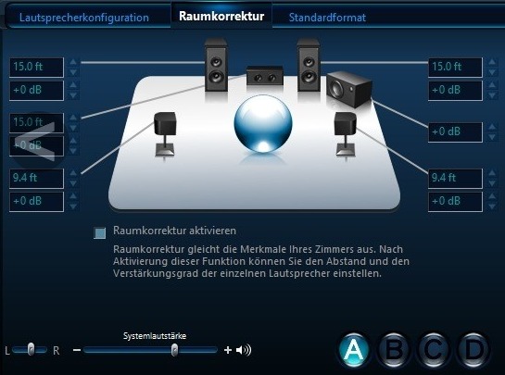Click the front left 15.0 ft distance field
The width and height of the screenshot is (505, 375).
tap(37, 68)
